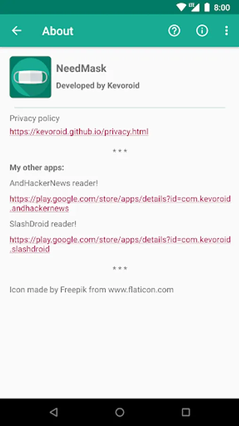Tap the LTE signal indicator
239x426 pixels.
click(195, 7)
